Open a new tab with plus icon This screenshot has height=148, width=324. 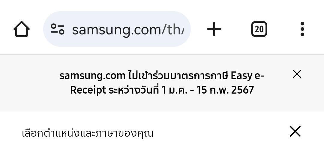(214, 29)
